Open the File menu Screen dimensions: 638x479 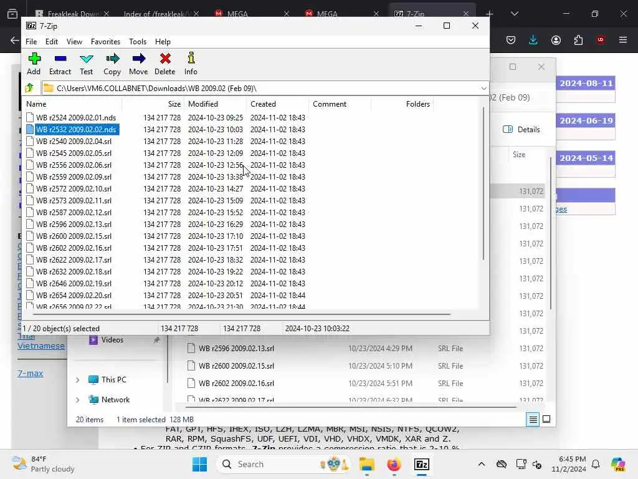tap(31, 42)
